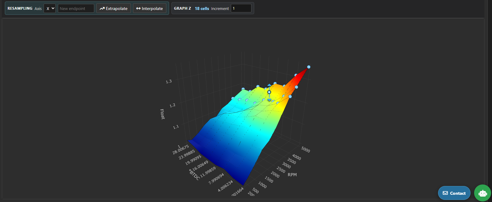The width and height of the screenshot is (492, 202).
Task: Click the Extrapolate button
Action: coord(114,8)
